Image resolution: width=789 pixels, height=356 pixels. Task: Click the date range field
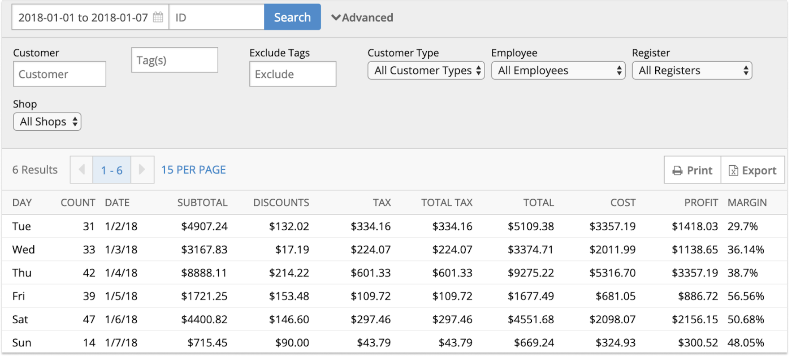[90, 17]
